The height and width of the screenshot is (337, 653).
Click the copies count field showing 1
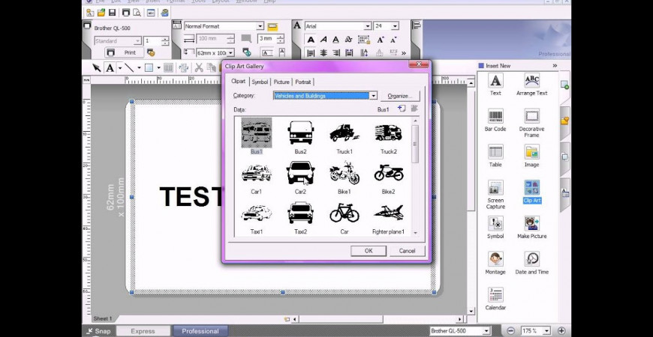(152, 40)
